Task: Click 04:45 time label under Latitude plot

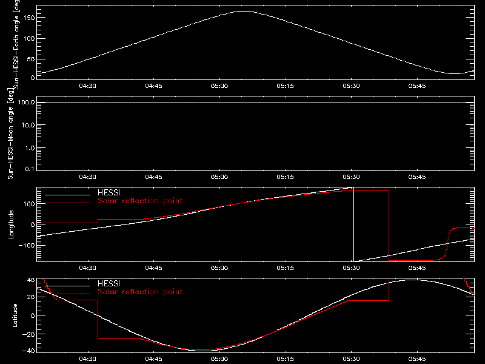Action: (153, 359)
